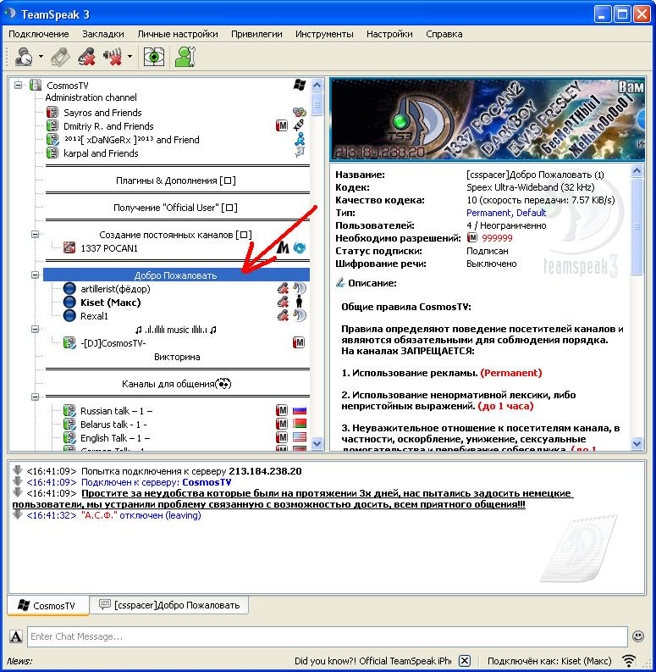Open the connect icon's dropdown arrow
Image resolution: width=656 pixels, height=672 pixels.
pyautogui.click(x=41, y=56)
